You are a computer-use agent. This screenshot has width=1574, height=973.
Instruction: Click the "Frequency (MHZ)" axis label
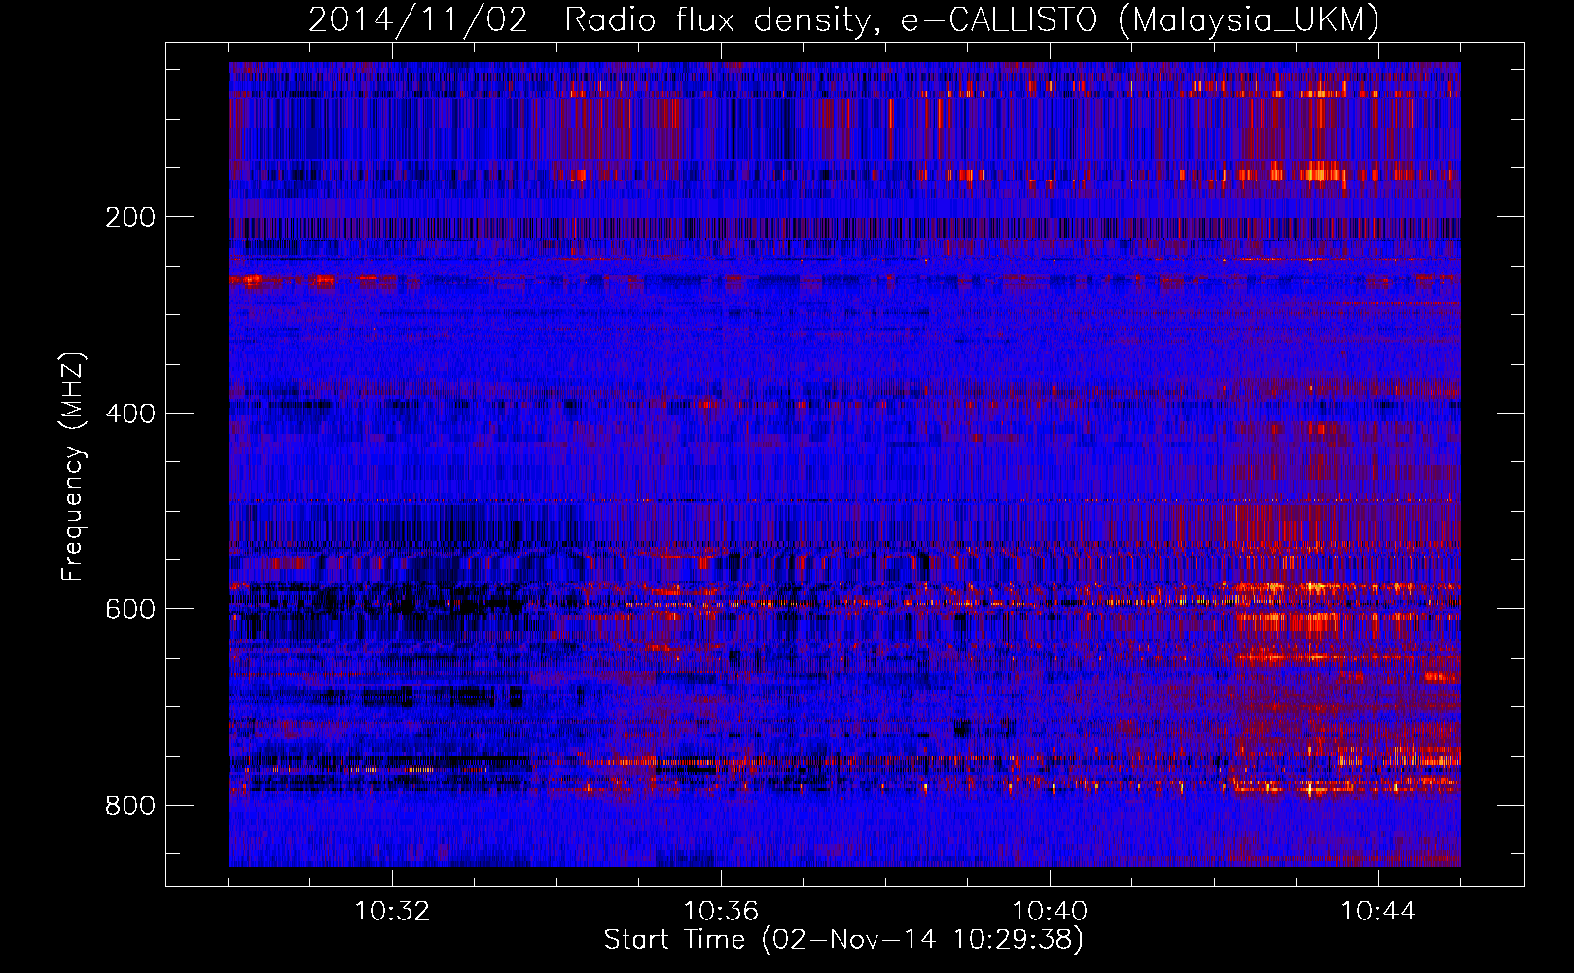73,466
